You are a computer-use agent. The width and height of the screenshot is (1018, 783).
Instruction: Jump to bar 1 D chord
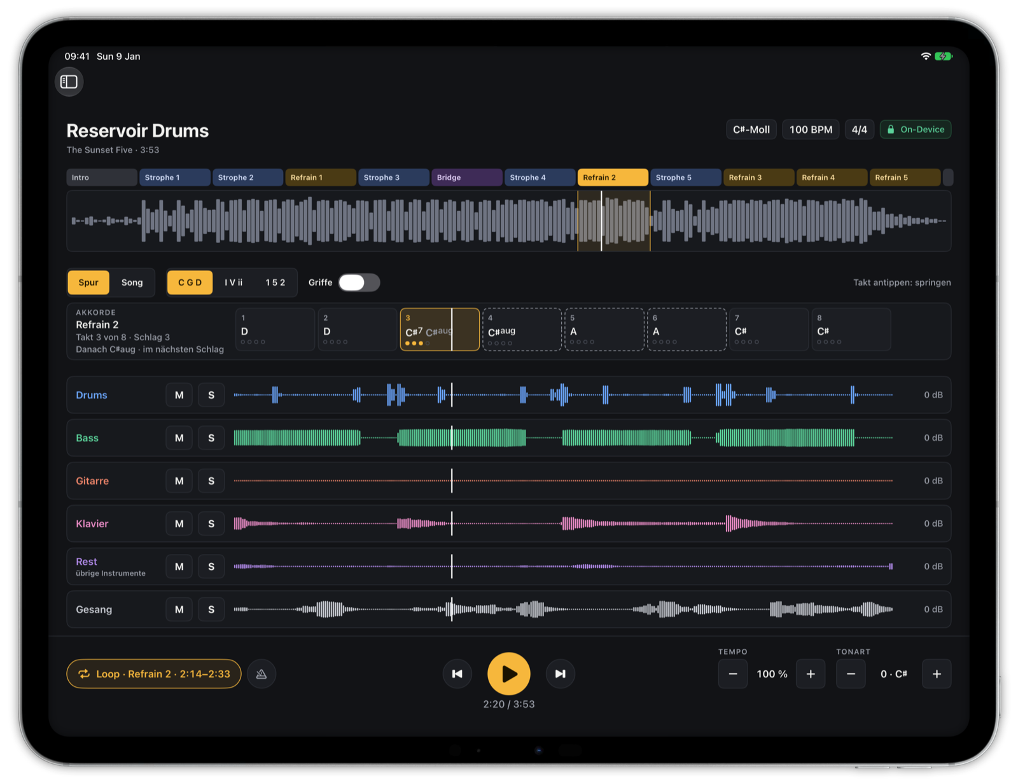tap(275, 329)
